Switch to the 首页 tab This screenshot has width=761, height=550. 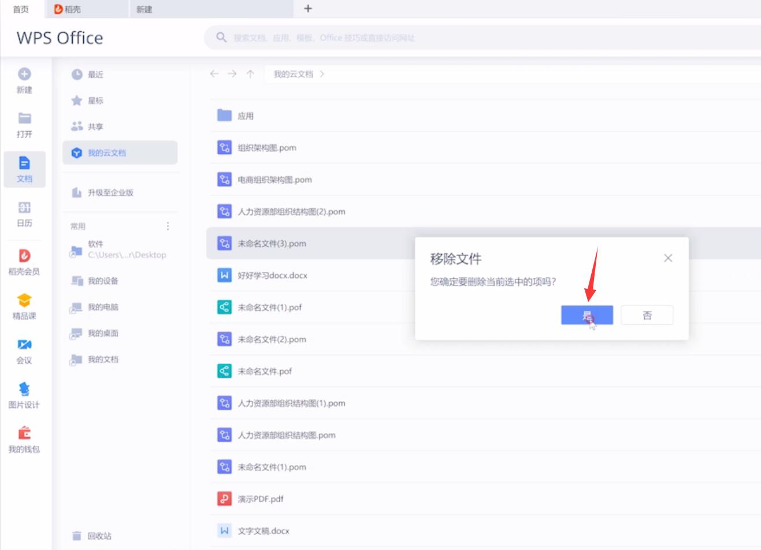click(x=20, y=9)
